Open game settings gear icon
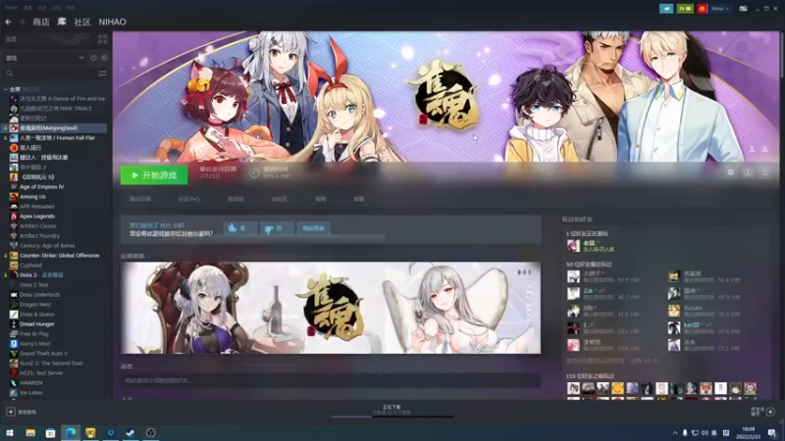 pos(730,172)
